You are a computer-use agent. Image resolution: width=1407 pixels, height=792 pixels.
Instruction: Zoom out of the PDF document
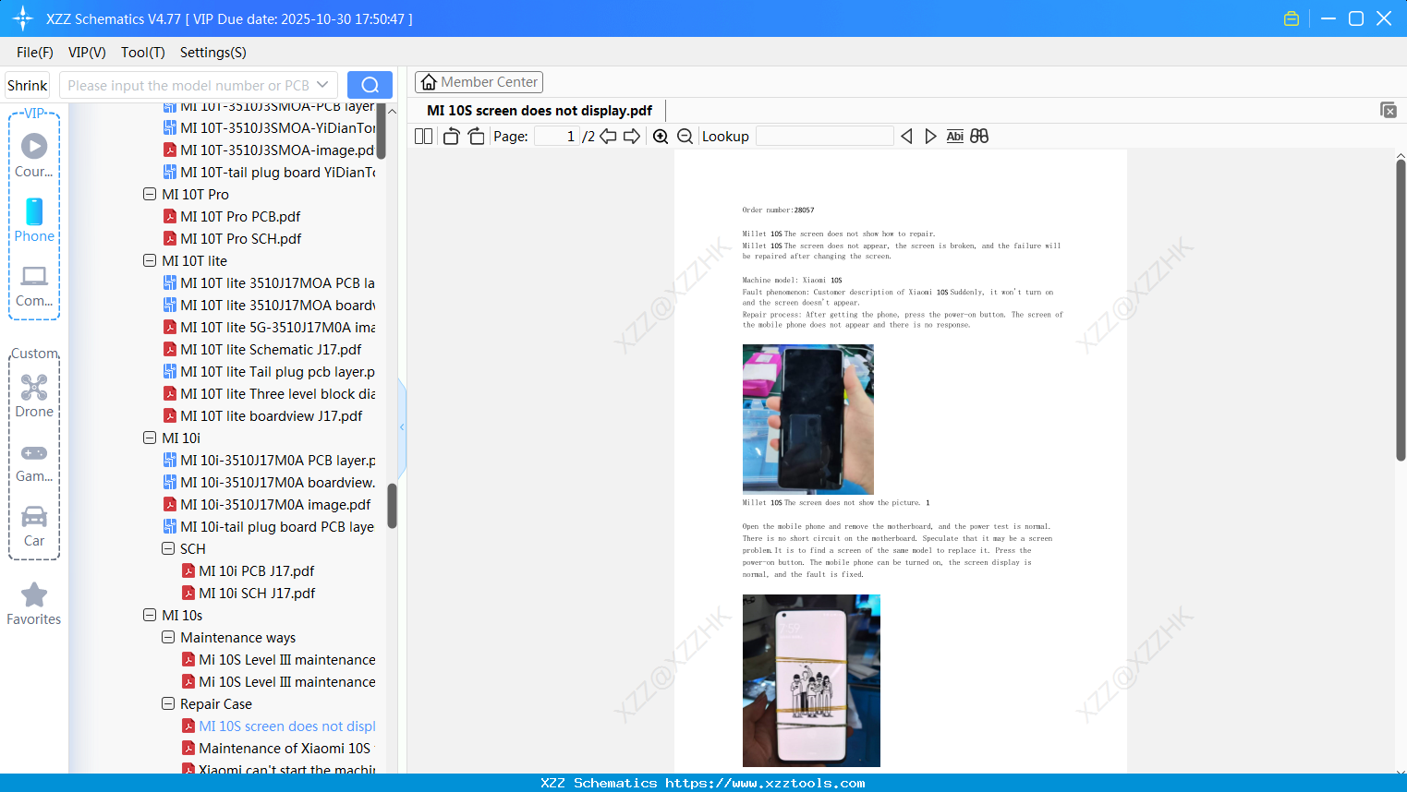pyautogui.click(x=685, y=137)
